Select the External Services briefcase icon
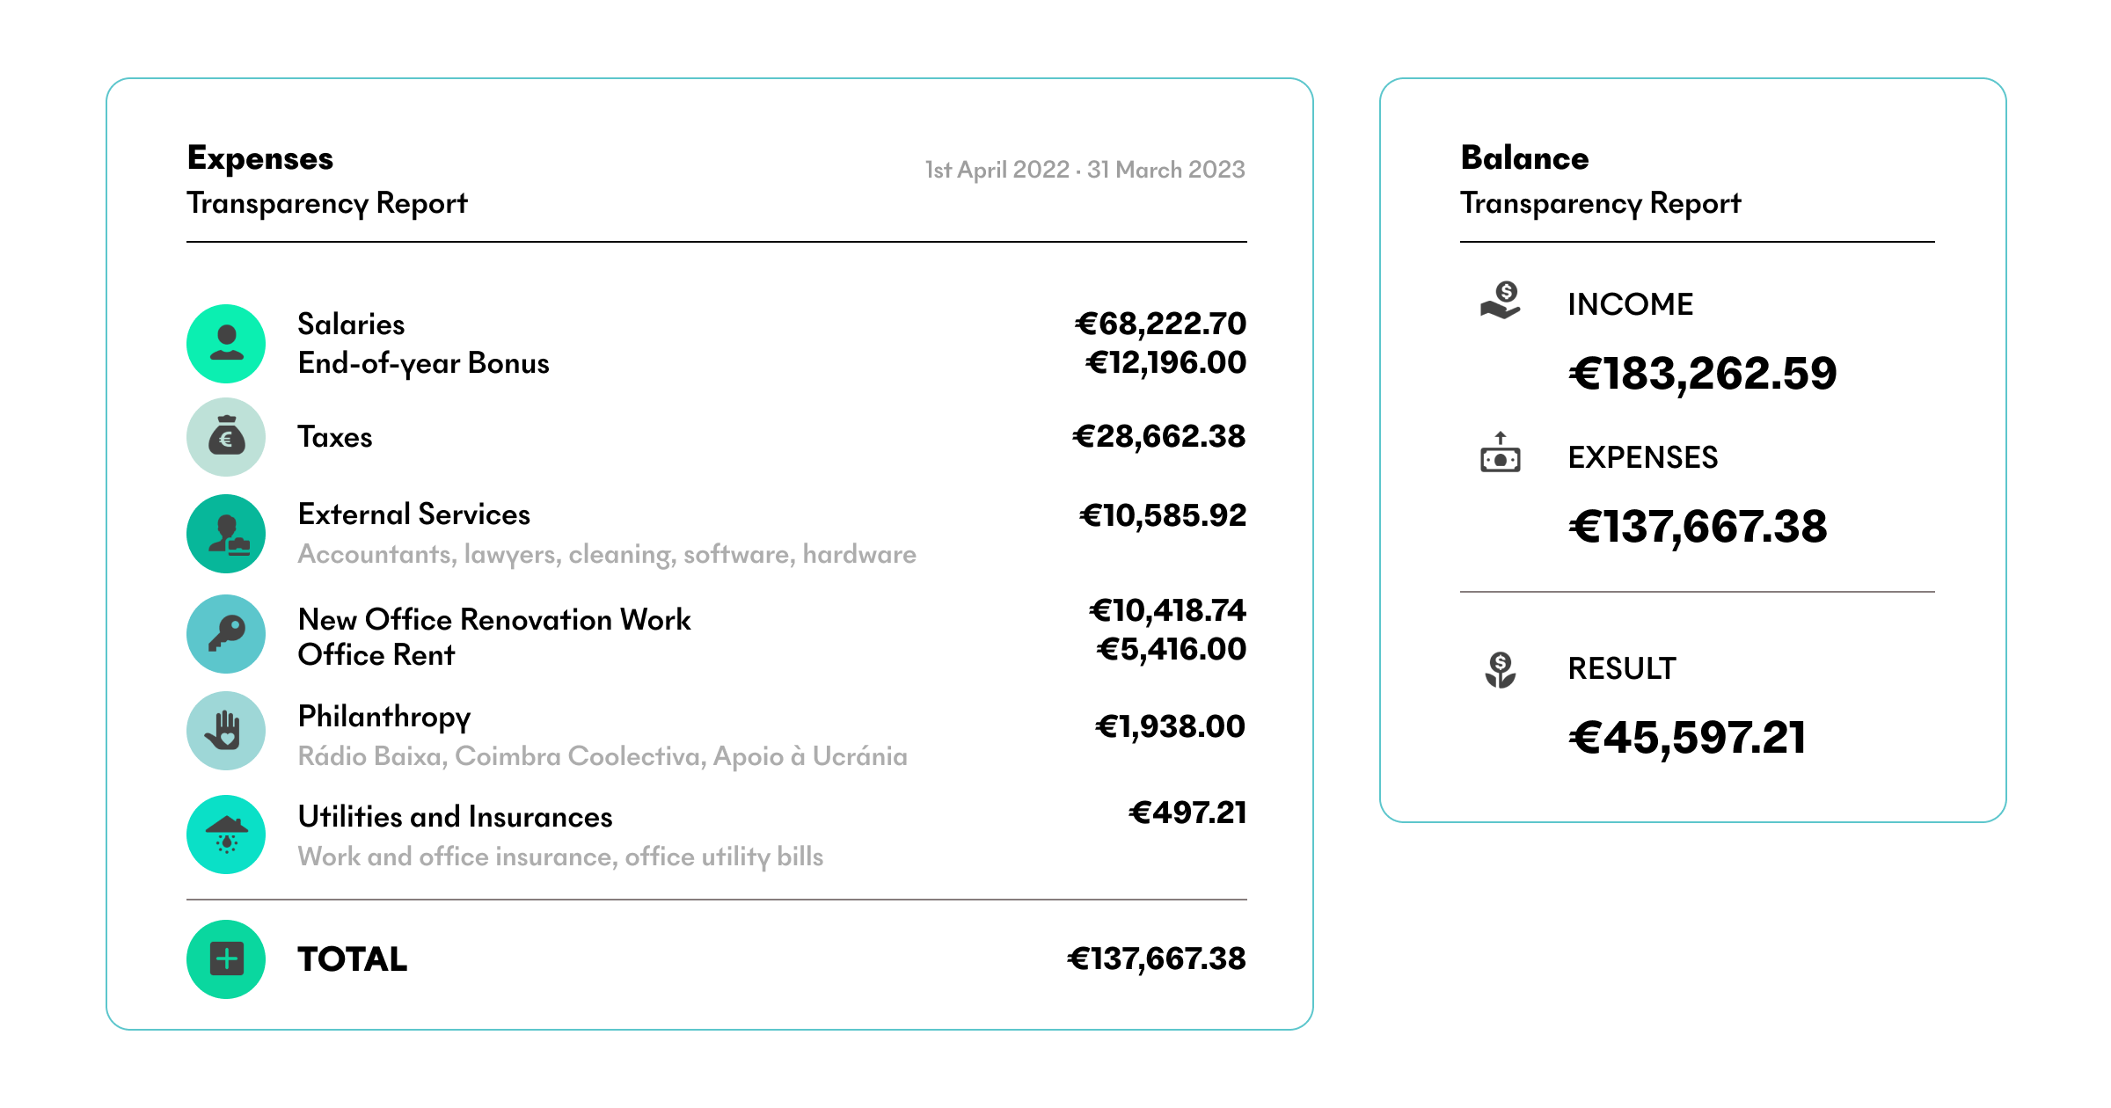 coord(226,534)
